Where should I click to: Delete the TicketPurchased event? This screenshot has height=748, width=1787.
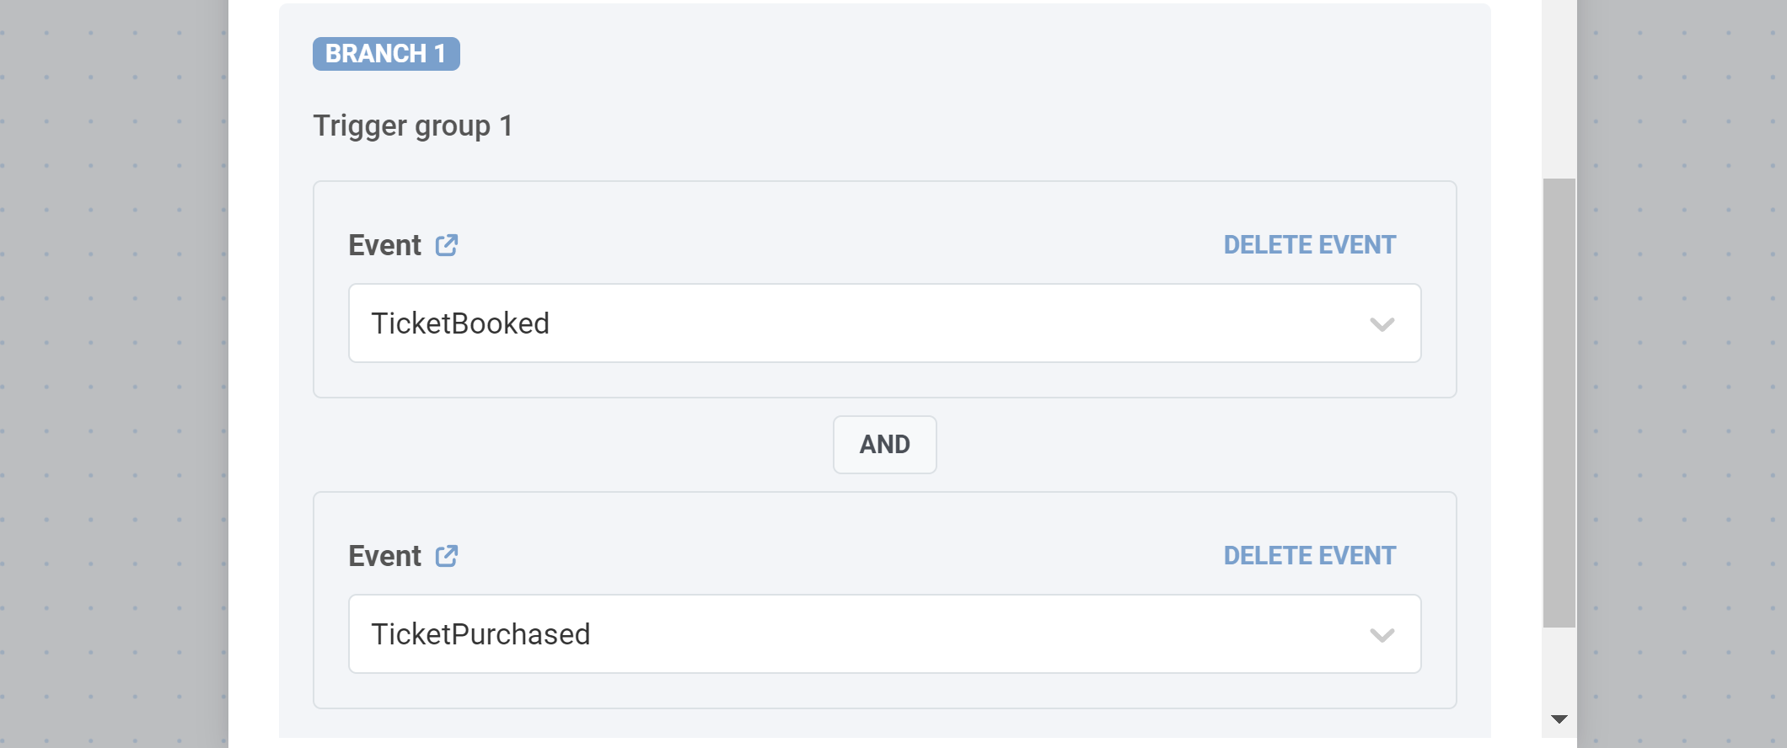click(1309, 556)
